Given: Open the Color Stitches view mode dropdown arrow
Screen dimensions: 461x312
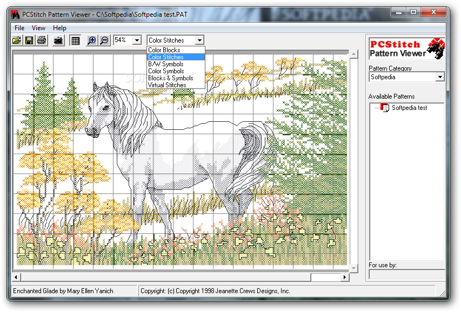Looking at the screenshot, I should pos(199,40).
